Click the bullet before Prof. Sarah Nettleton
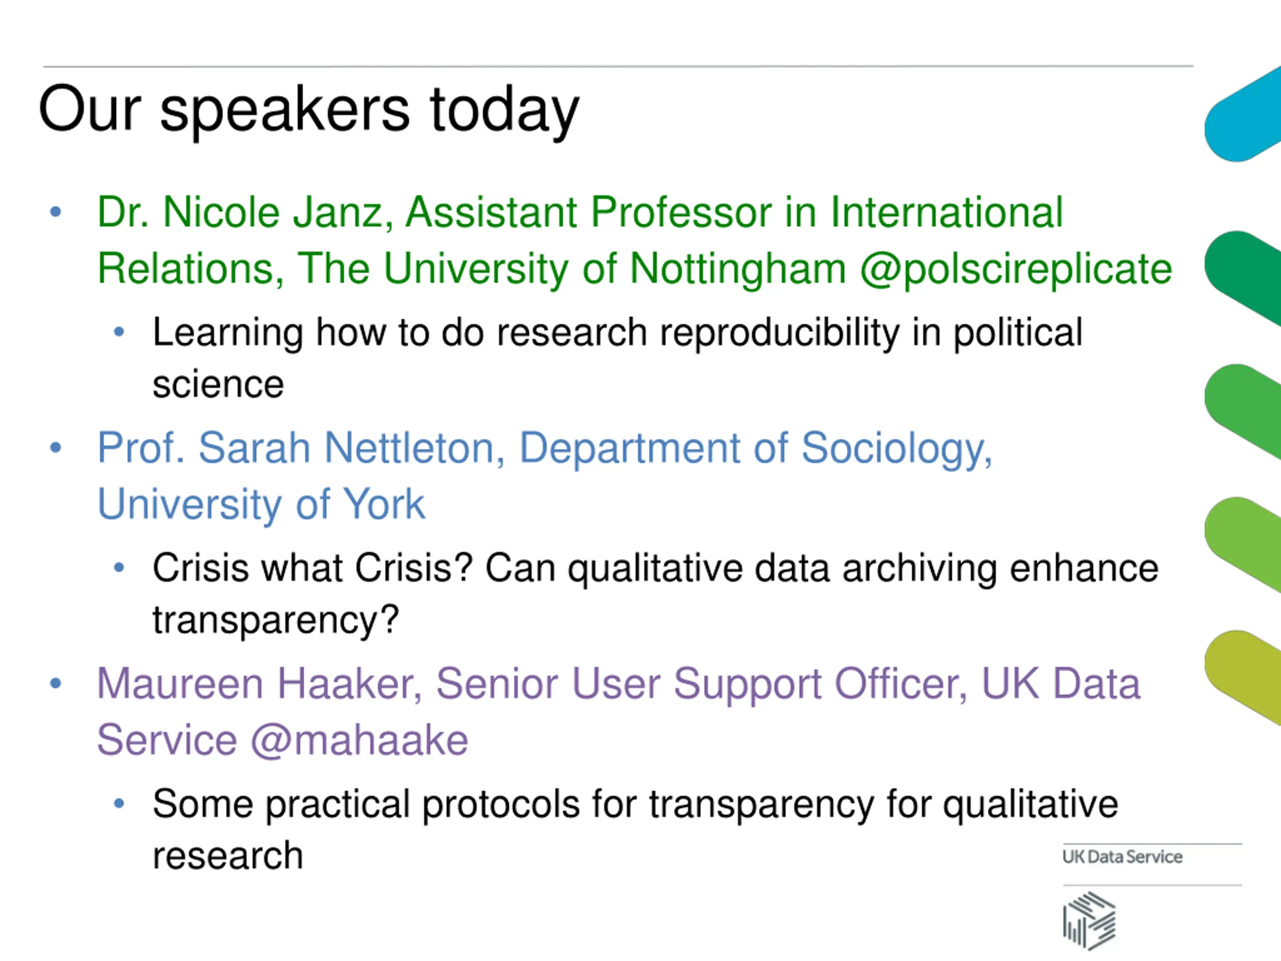This screenshot has height=961, width=1281. pos(56,448)
